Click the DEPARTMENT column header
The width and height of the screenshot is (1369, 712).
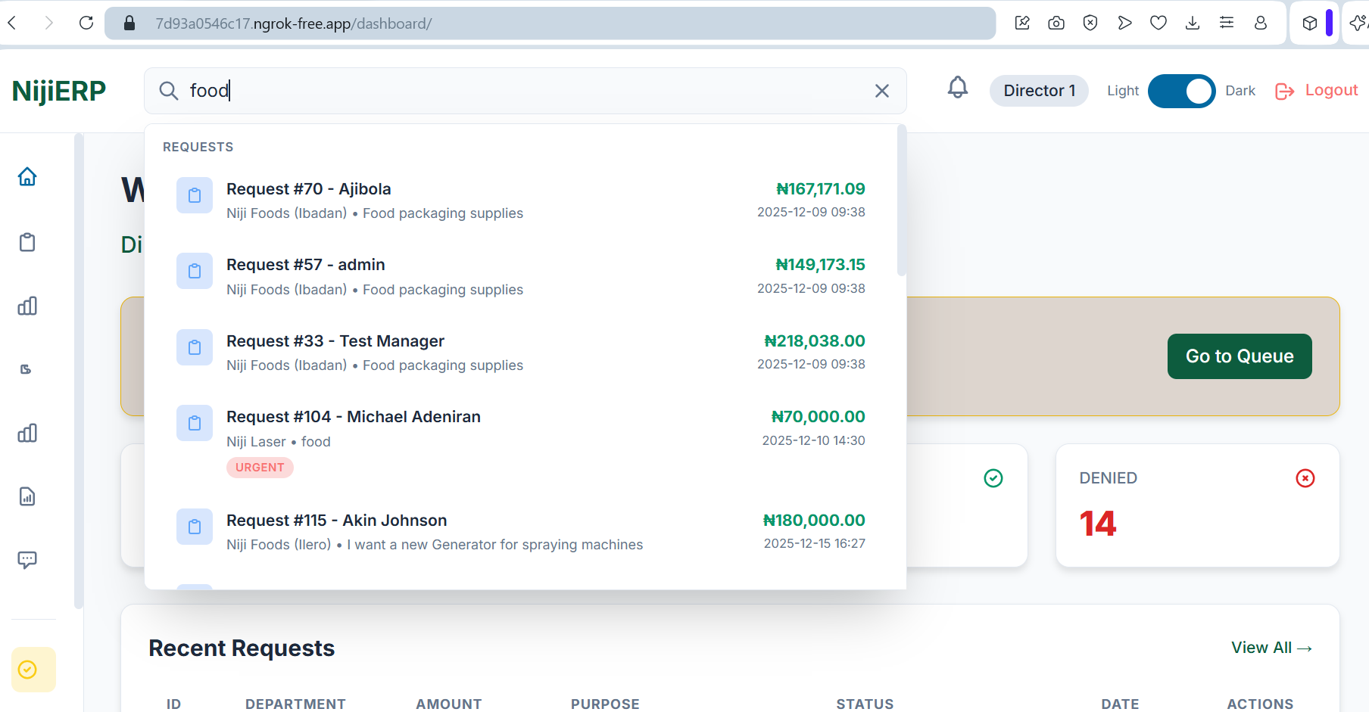295,704
